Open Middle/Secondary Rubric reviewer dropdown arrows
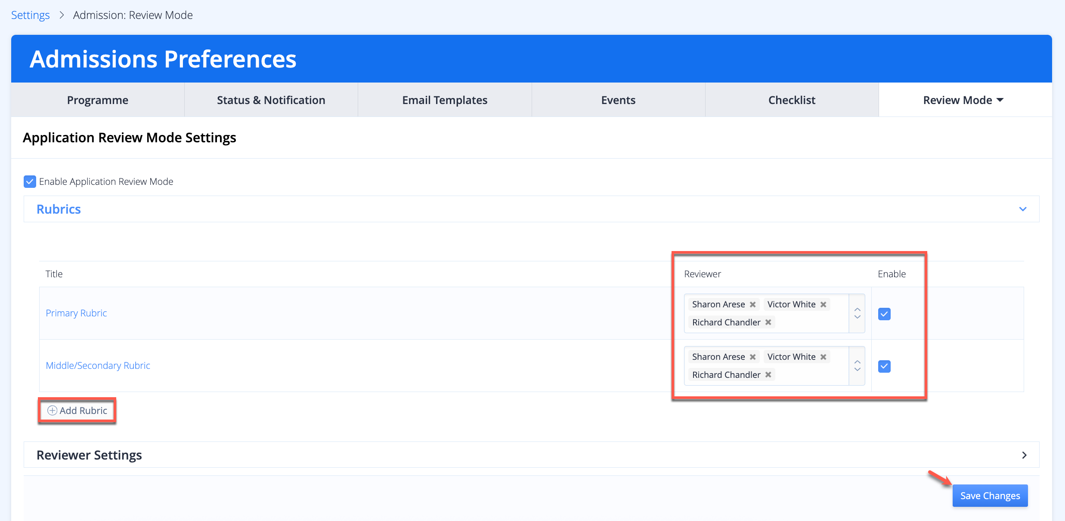 857,366
